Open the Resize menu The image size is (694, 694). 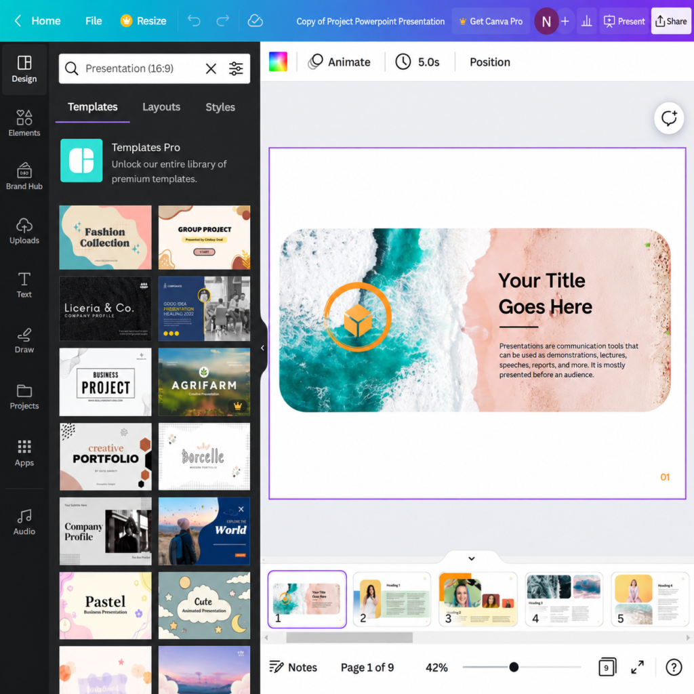click(144, 21)
